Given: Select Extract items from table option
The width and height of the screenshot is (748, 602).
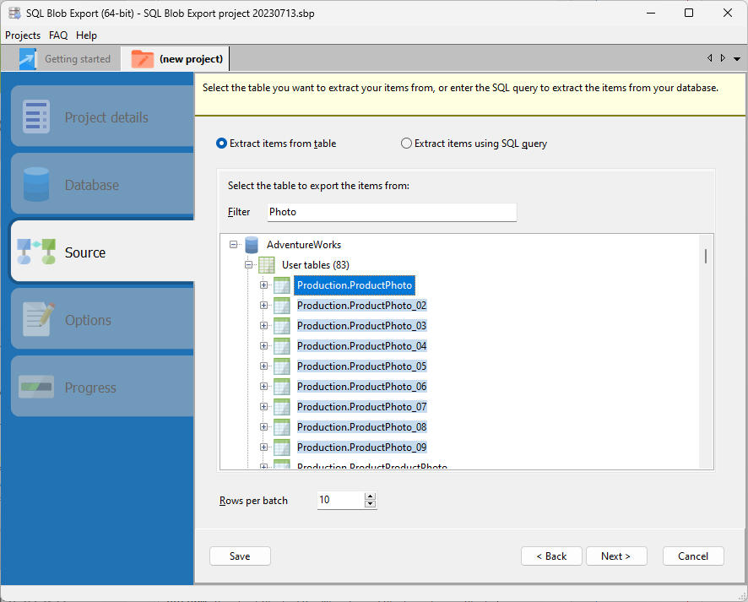Looking at the screenshot, I should [220, 143].
